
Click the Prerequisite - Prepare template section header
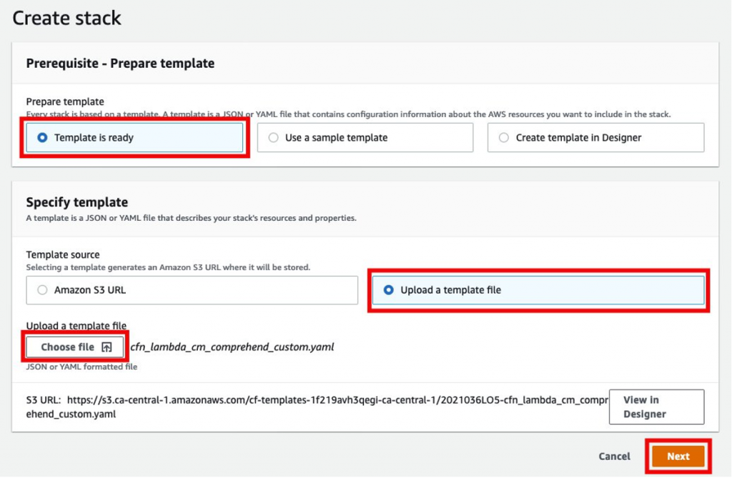click(x=119, y=63)
